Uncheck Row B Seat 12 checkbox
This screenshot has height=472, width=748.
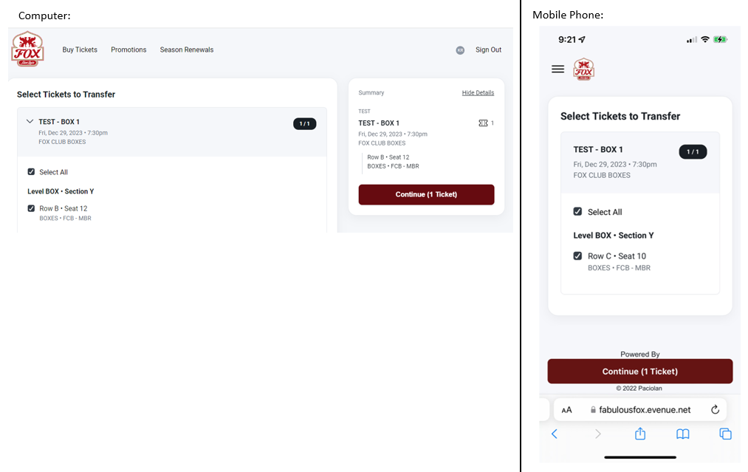coord(31,208)
